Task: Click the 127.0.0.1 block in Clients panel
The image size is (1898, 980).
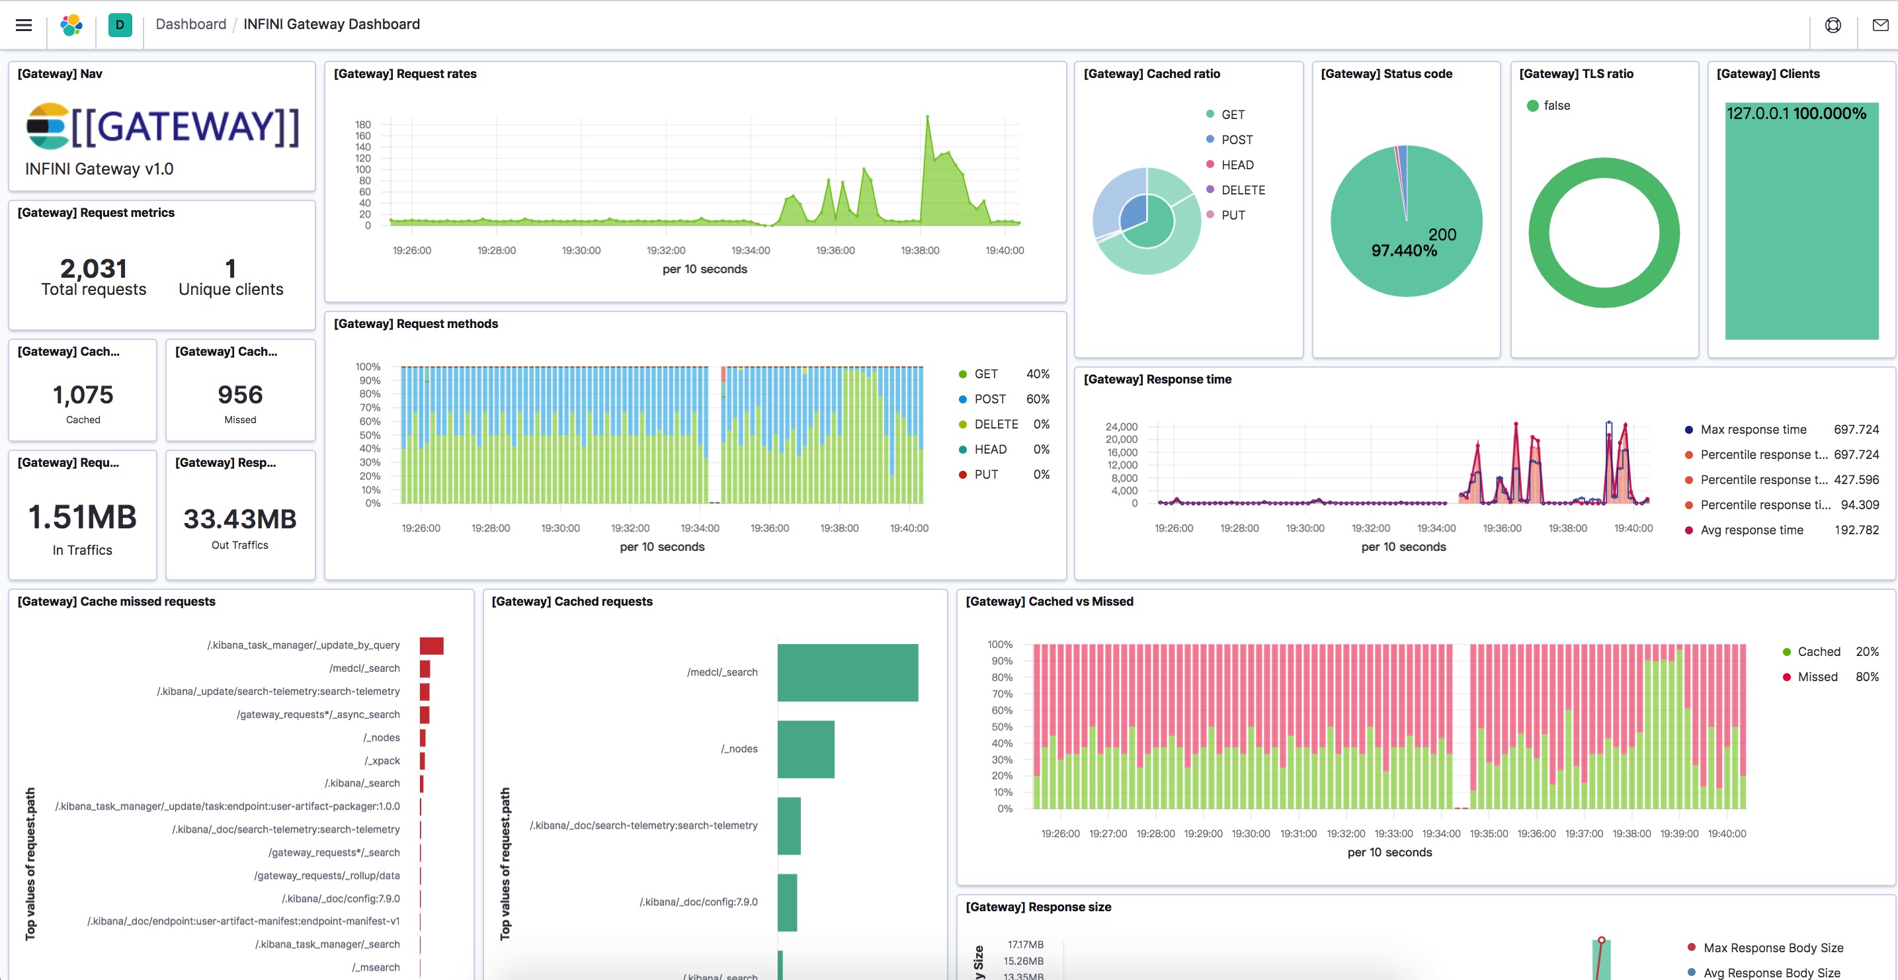Action: tap(1801, 221)
